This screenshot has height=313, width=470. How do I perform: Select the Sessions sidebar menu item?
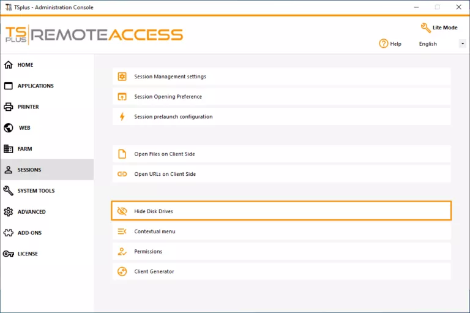click(x=29, y=170)
